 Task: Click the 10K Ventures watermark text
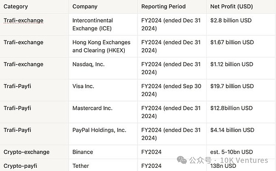244,160
